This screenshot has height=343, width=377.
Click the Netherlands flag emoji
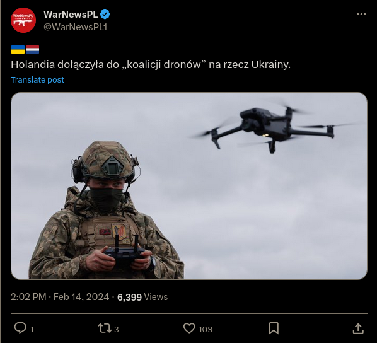(x=32, y=50)
